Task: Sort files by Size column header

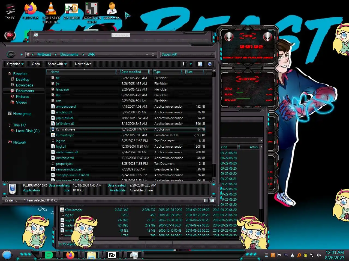Action: click(x=195, y=72)
